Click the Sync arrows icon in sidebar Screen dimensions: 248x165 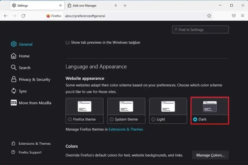(14, 91)
